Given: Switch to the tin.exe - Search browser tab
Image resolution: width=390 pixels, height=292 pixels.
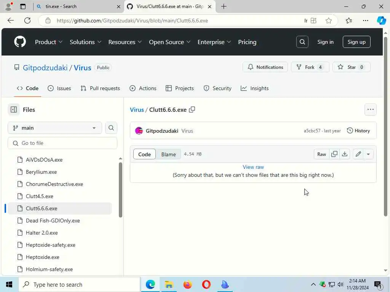Looking at the screenshot, I should click(78, 6).
